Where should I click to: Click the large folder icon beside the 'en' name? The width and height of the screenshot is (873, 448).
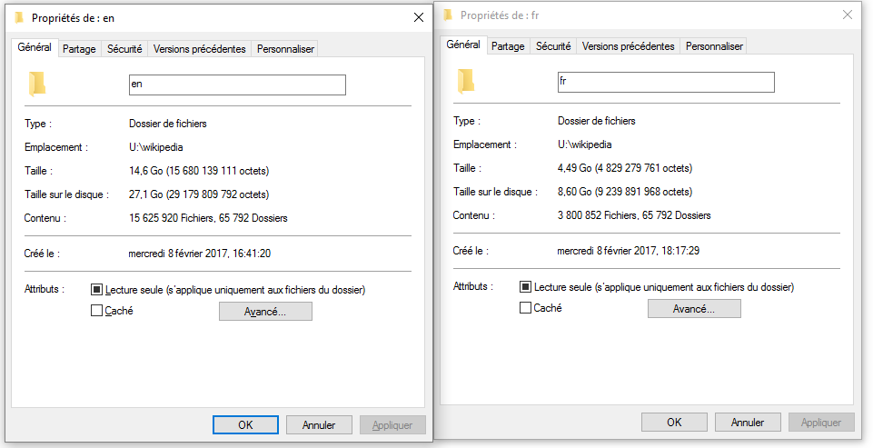pyautogui.click(x=37, y=85)
